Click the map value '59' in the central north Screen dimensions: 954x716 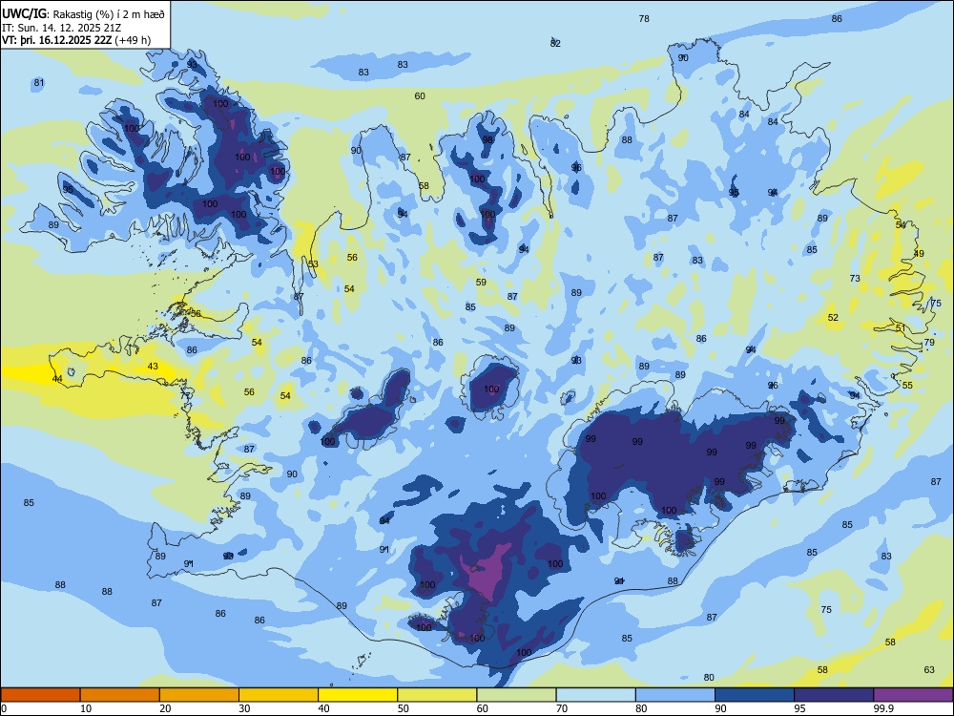pyautogui.click(x=481, y=283)
